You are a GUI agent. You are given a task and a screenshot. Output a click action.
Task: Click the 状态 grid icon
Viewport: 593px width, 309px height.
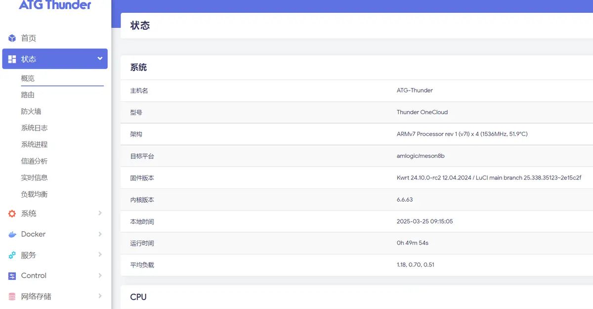coord(12,59)
